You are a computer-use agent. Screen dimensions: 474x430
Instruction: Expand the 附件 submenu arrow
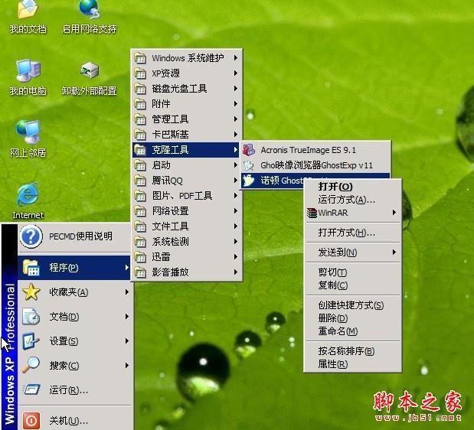pos(236,104)
